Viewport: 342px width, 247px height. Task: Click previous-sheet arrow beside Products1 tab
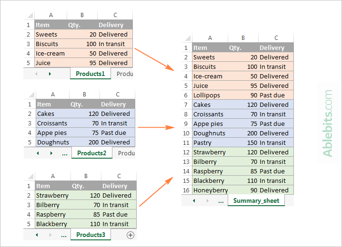(x=36, y=74)
